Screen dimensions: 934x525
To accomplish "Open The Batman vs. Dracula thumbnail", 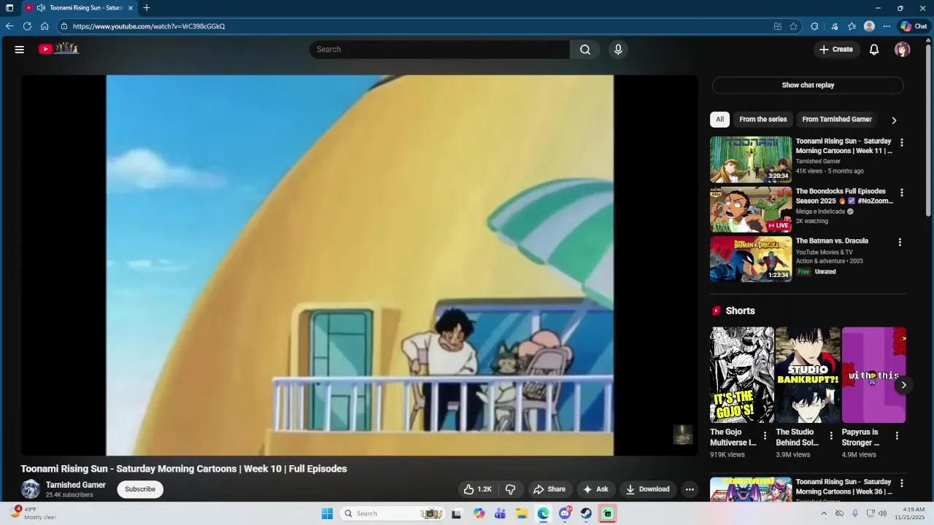I will (751, 259).
